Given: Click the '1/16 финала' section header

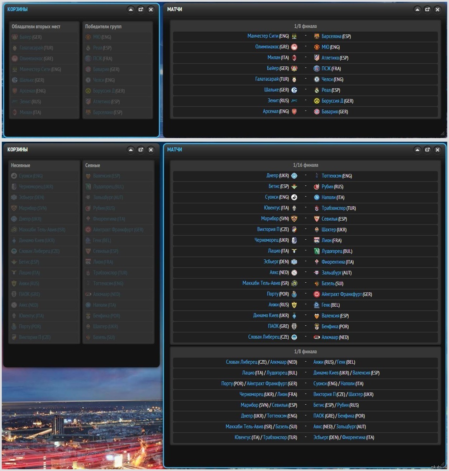Looking at the screenshot, I should [305, 165].
